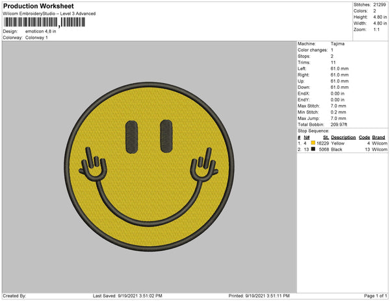Click the 'Stop Sequence:' label
Viewport: 390px width, 301px height.
pyautogui.click(x=313, y=131)
